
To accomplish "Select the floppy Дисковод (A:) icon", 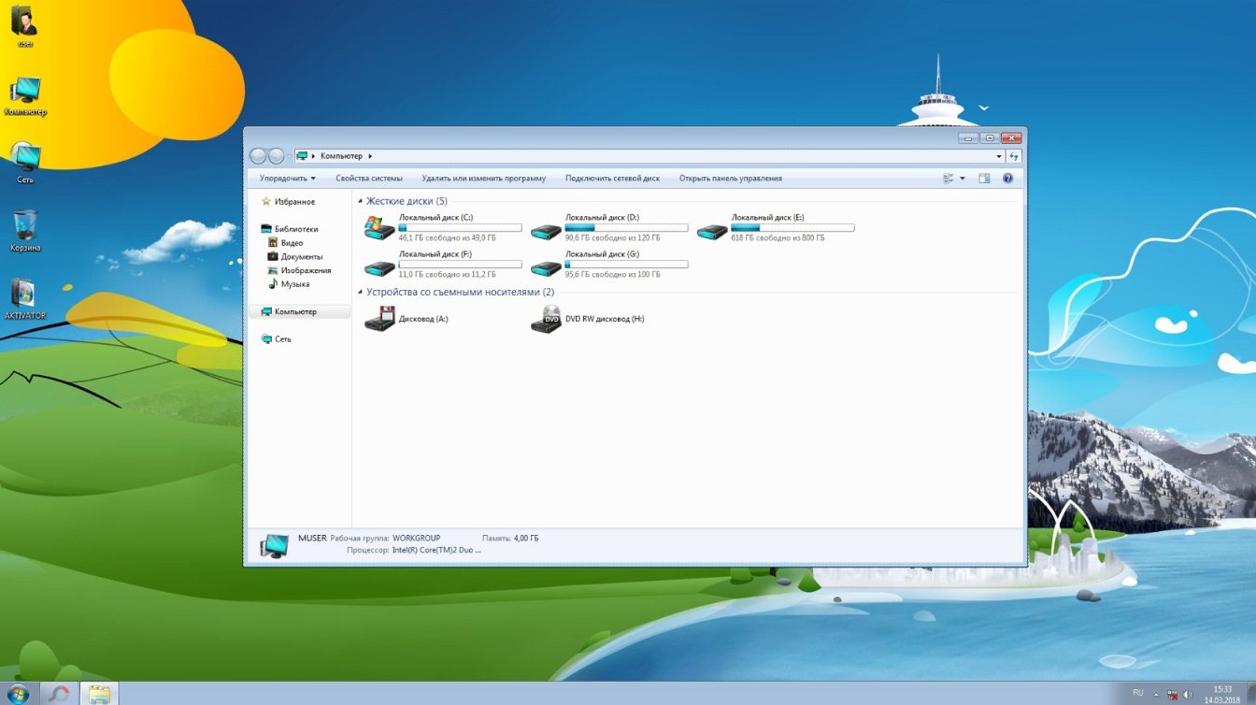I will pyautogui.click(x=379, y=319).
